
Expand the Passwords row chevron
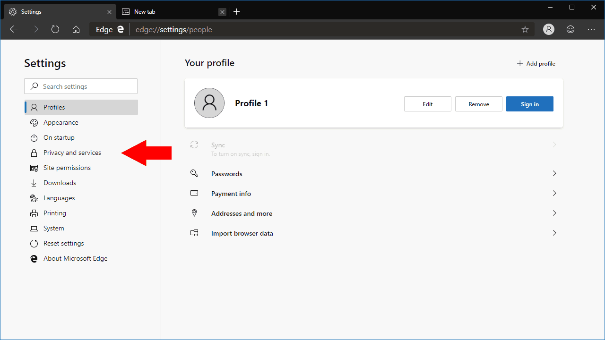click(x=554, y=174)
